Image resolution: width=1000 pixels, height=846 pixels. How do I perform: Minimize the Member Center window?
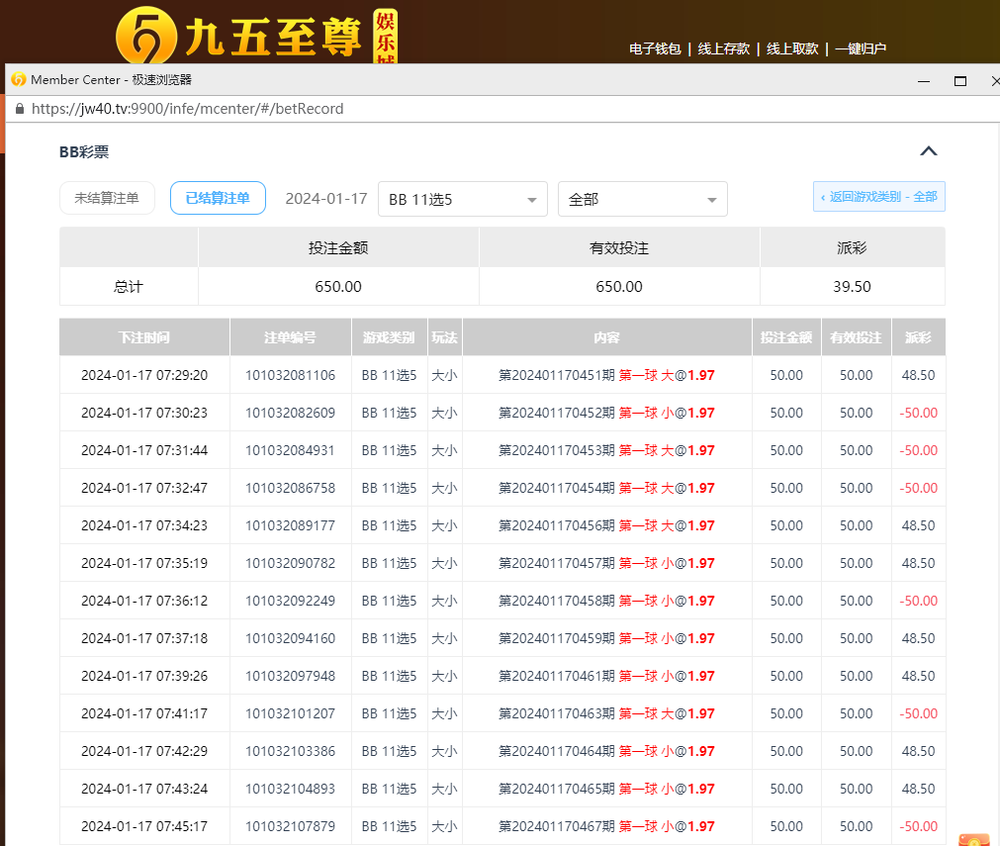[x=923, y=81]
